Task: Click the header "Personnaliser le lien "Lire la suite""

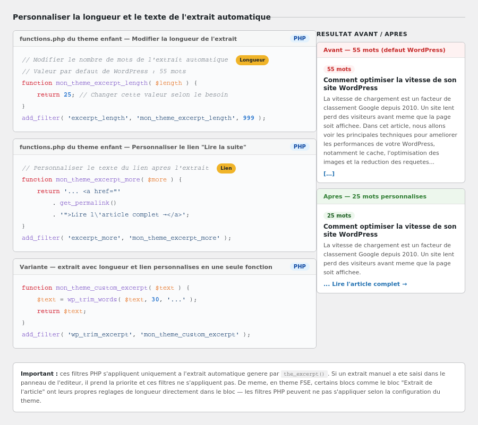Action: (x=133, y=147)
